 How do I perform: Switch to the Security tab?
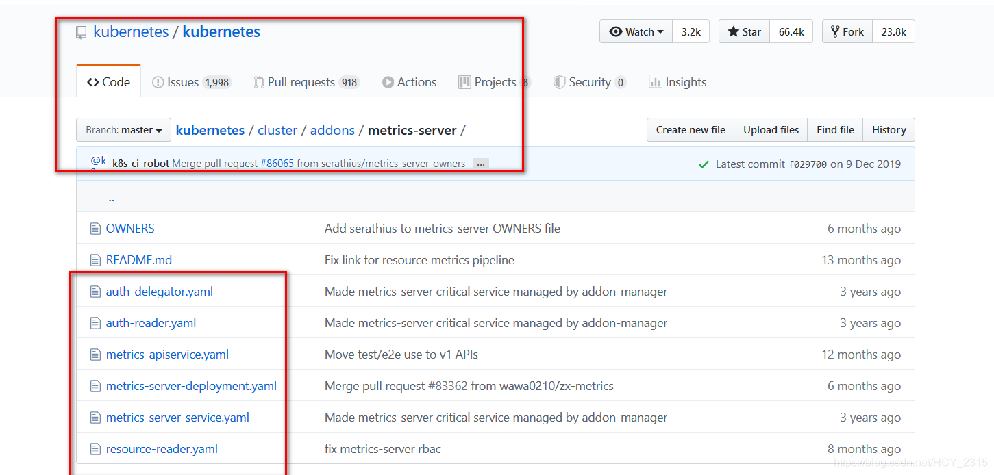[x=590, y=82]
